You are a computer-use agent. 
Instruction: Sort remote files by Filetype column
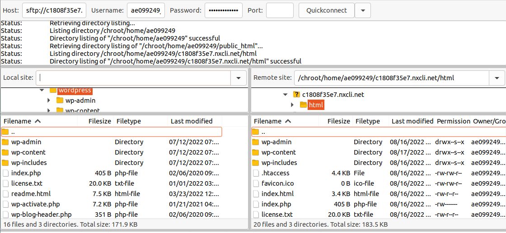click(x=370, y=121)
